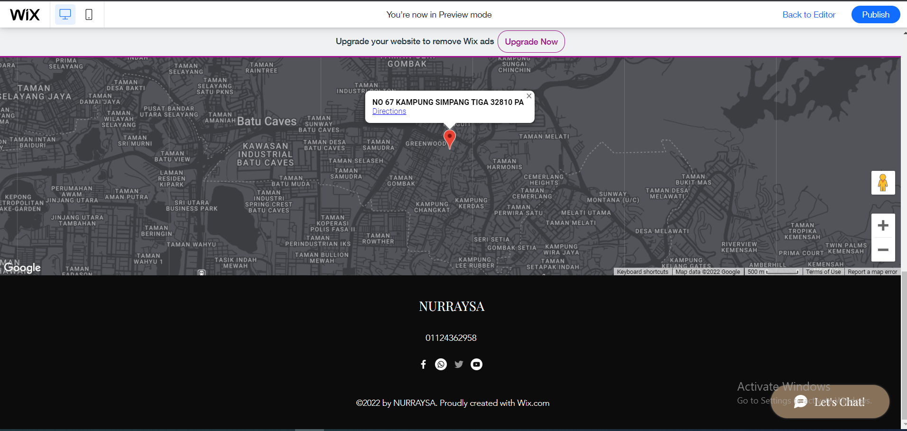Switch to mobile preview view
Image resolution: width=907 pixels, height=431 pixels.
(89, 15)
